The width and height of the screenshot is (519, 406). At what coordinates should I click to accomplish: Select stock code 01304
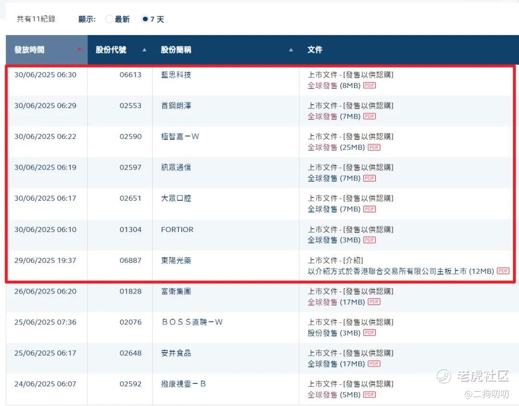pyautogui.click(x=130, y=229)
